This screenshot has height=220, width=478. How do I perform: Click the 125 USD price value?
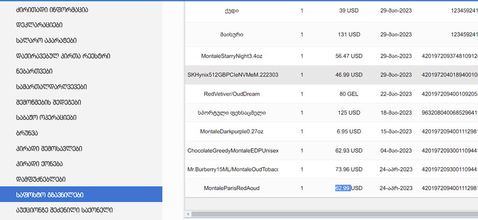tap(349, 113)
